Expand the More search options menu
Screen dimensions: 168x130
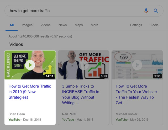pos(94,25)
